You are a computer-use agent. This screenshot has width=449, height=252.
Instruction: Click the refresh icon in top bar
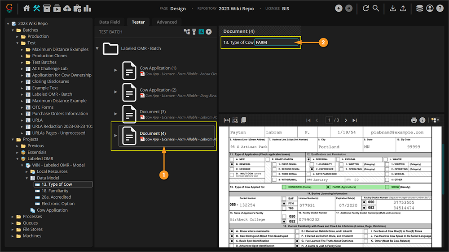(366, 9)
